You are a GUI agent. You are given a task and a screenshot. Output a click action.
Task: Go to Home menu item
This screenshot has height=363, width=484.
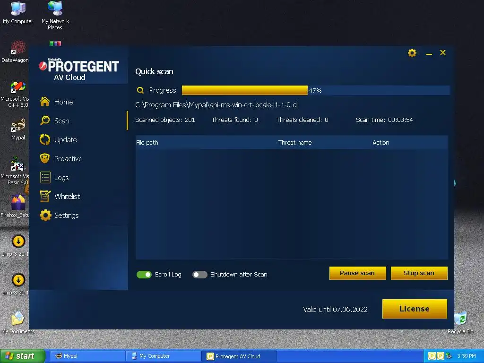tap(64, 102)
